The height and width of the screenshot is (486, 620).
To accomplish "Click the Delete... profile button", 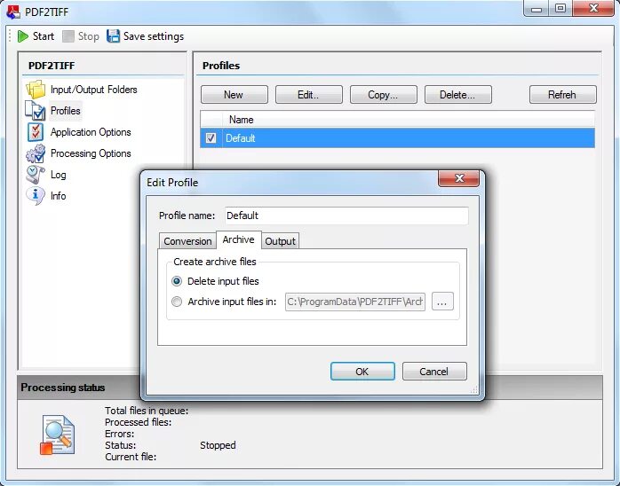I will pyautogui.click(x=457, y=95).
